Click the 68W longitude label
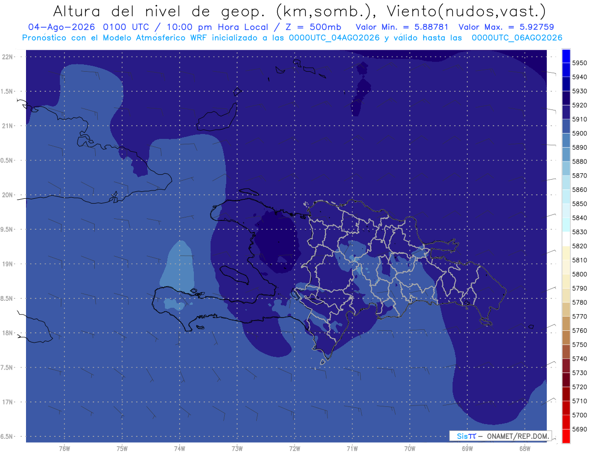 click(x=525, y=449)
